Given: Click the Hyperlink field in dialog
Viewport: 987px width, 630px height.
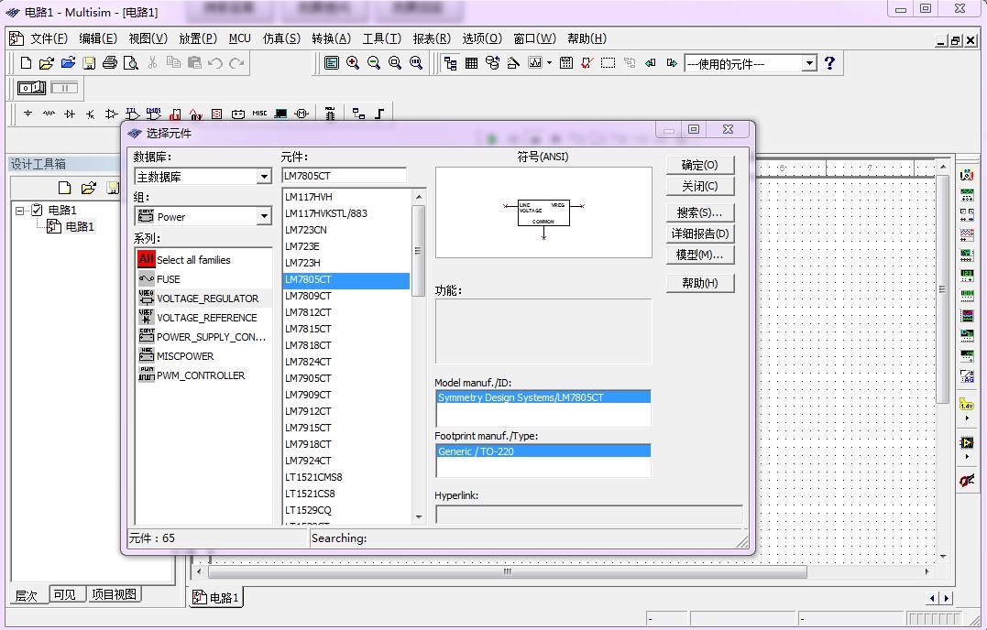Looking at the screenshot, I should tap(588, 515).
